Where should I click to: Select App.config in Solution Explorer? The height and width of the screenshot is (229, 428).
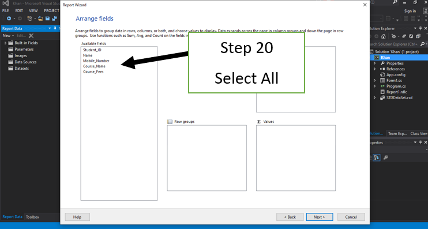point(393,74)
